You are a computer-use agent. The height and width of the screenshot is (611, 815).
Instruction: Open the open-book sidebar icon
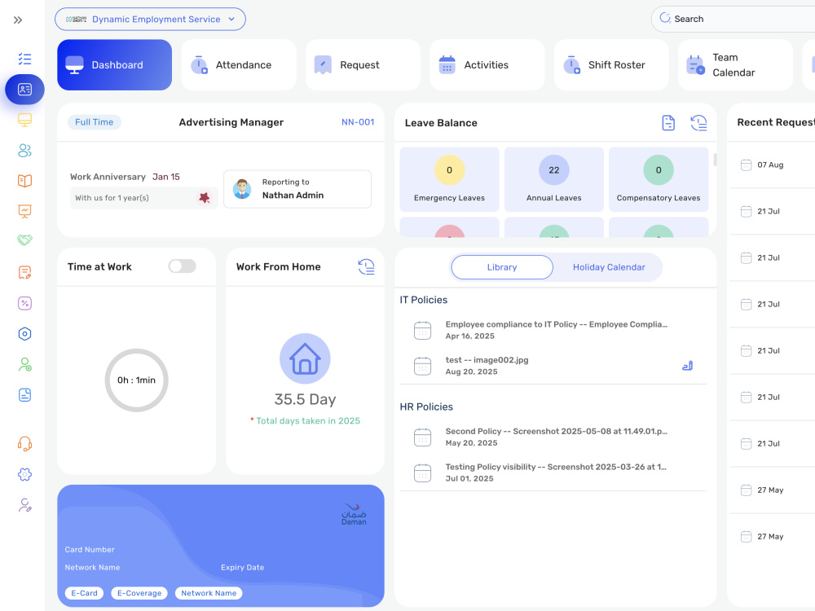(x=24, y=181)
